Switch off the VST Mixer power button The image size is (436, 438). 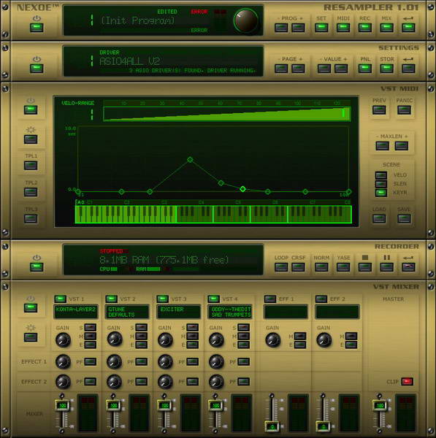click(x=31, y=308)
